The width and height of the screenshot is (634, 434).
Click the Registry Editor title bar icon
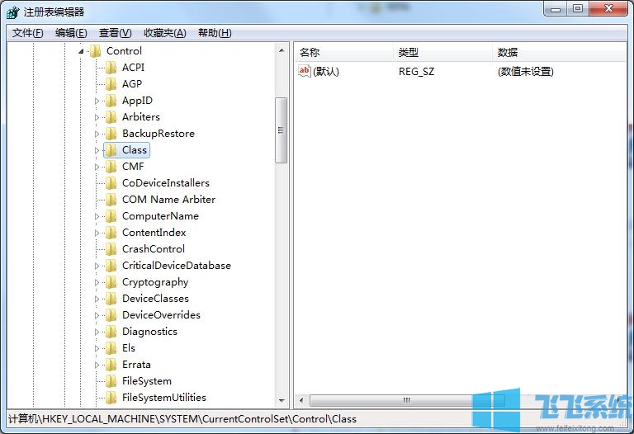coord(12,12)
